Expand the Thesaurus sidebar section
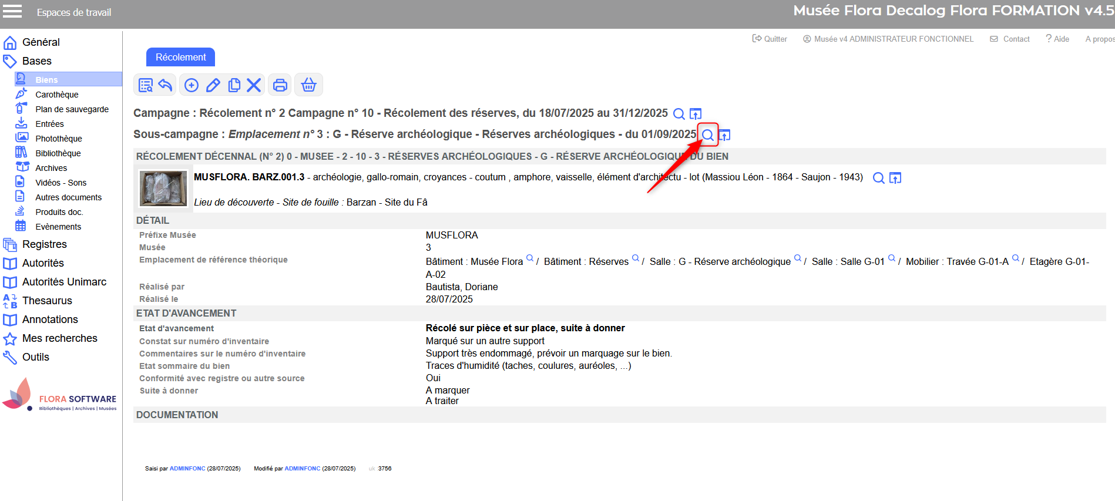Image resolution: width=1115 pixels, height=501 pixels. (x=47, y=301)
